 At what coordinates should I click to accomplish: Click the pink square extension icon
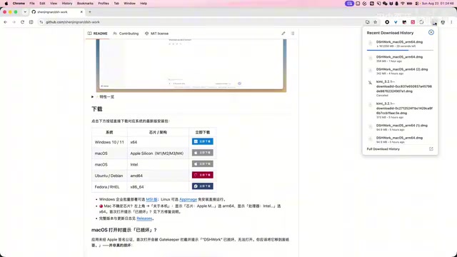[413, 22]
